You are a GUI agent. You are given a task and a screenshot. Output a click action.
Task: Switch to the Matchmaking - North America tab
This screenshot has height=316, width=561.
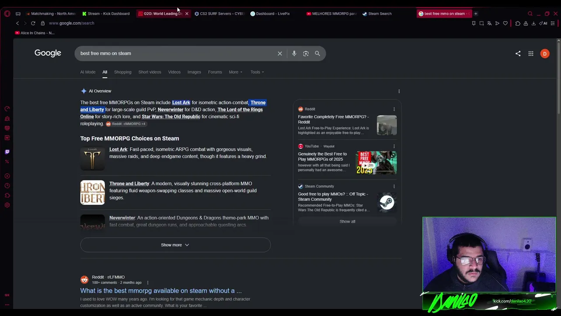[50, 14]
